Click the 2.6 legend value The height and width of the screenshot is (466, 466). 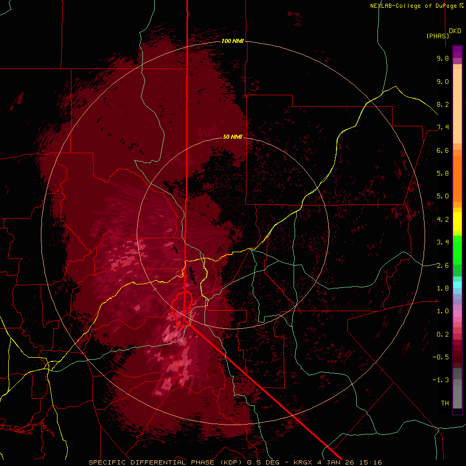443,266
